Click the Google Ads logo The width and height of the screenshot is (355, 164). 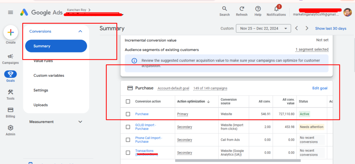click(x=41, y=13)
